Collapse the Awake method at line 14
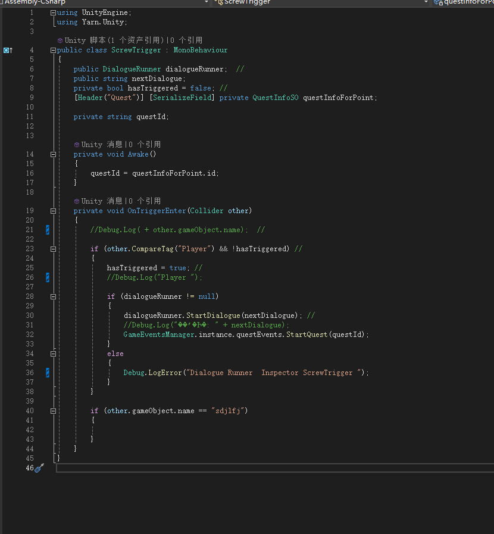Screen dimensions: 494x534 click(x=53, y=154)
